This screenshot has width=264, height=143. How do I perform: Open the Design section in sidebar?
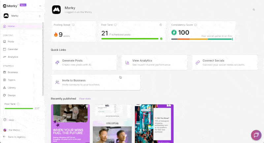[x=12, y=95]
